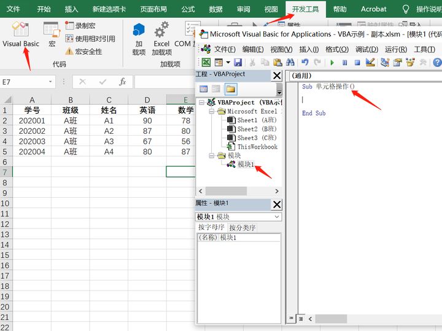Click the Cut scissors icon in VBA toolbar
Image resolution: width=442 pixels, height=331 pixels.
coord(252,62)
